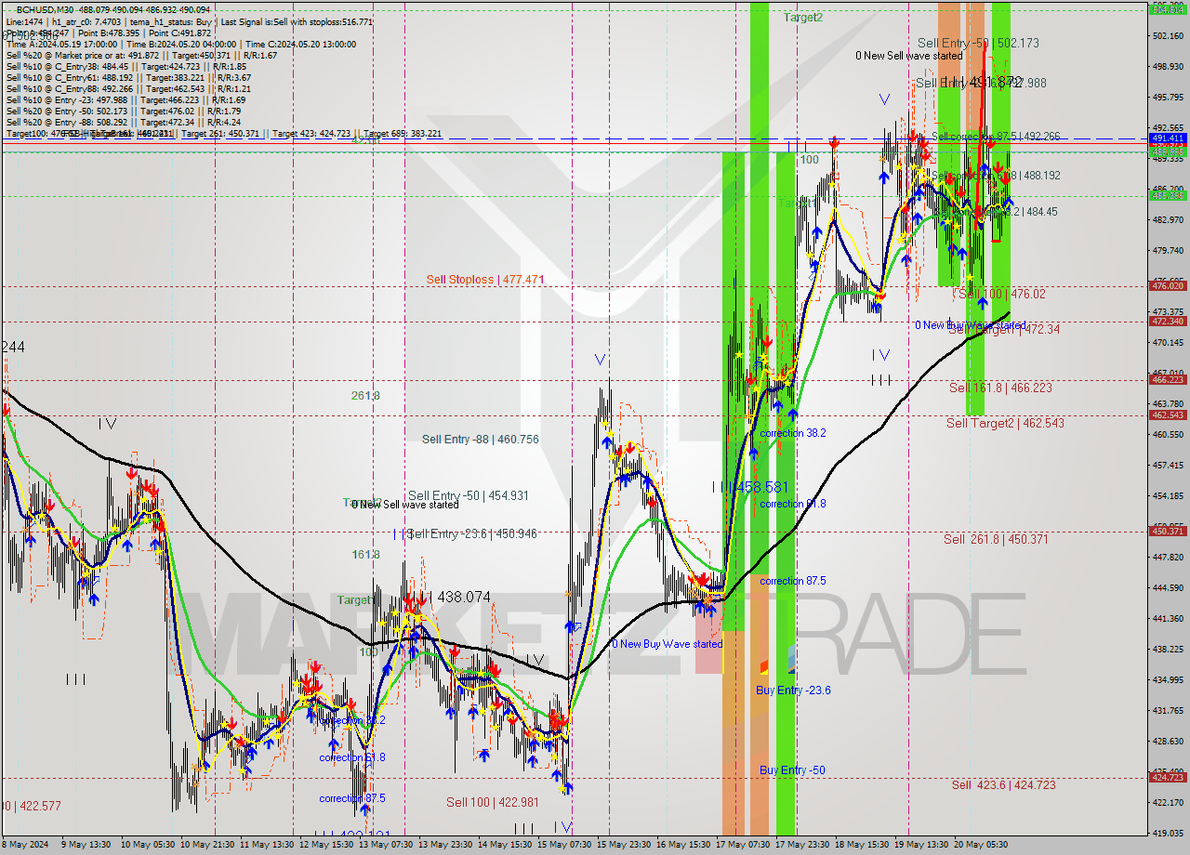
Task: Click the '438.074' price label on chart
Action: tap(463, 597)
